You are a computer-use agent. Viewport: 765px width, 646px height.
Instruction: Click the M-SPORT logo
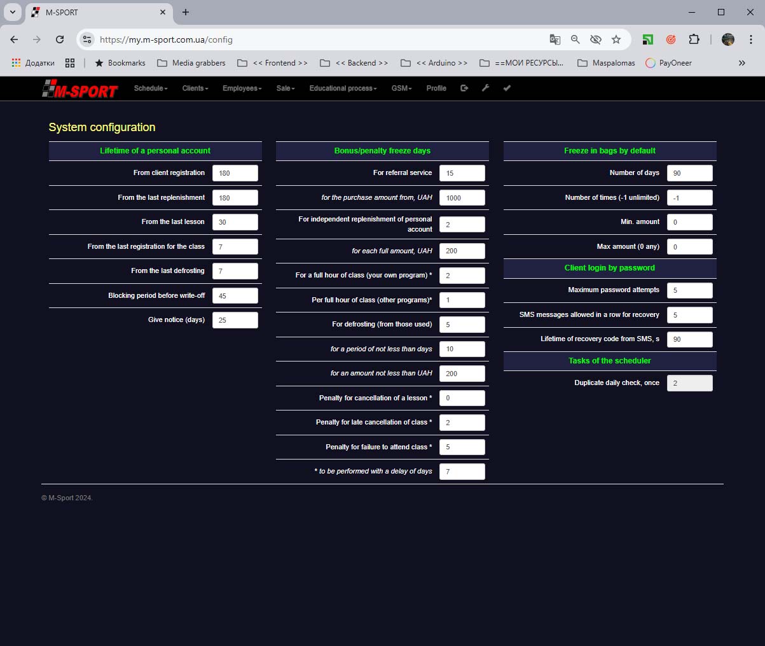(80, 90)
